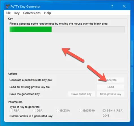This screenshot has width=134, height=126.
Task: Click the PuTTY Key Generator window title text
Action: click(x=25, y=7)
